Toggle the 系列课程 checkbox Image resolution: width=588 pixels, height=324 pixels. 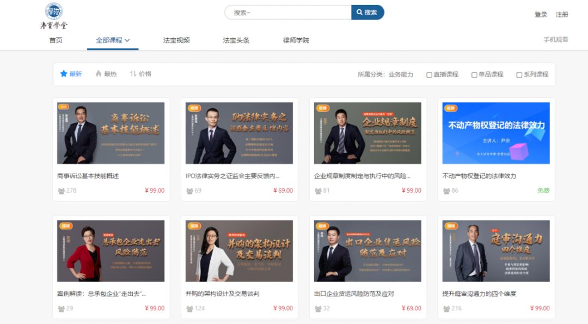pos(519,75)
